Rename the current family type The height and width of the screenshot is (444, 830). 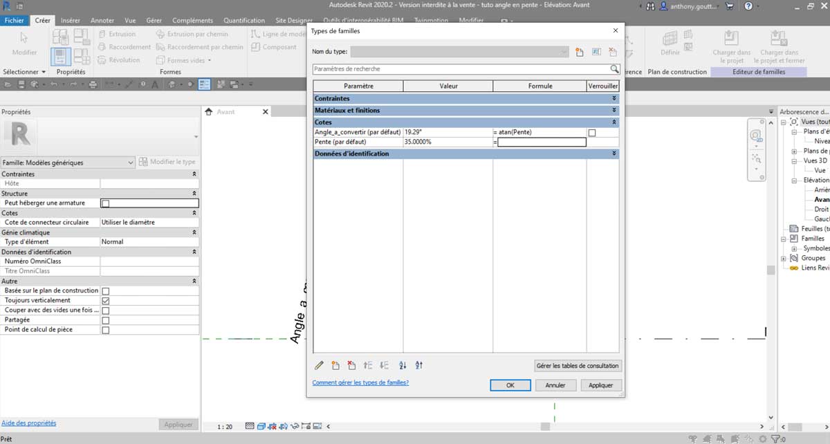596,51
